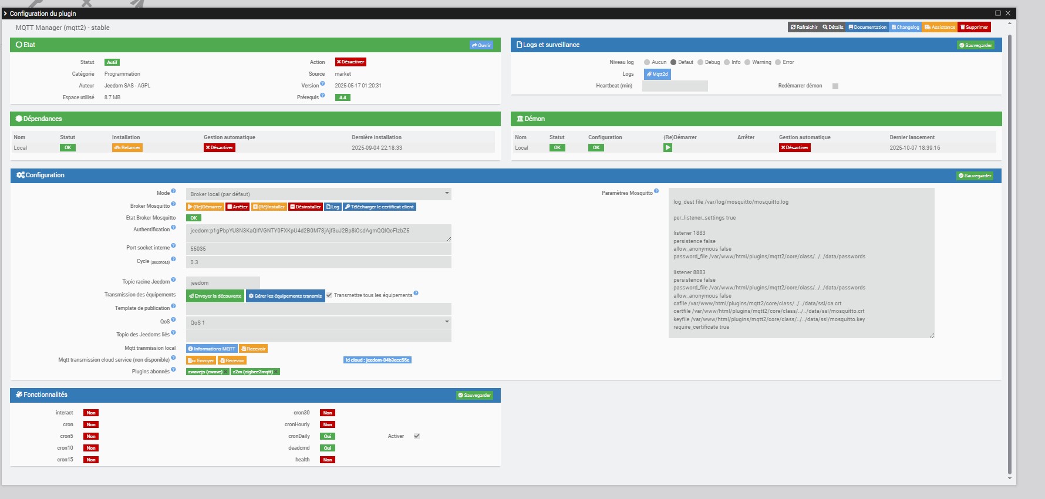Click (Ré)Installer for Broker Mosquitto

pos(269,207)
